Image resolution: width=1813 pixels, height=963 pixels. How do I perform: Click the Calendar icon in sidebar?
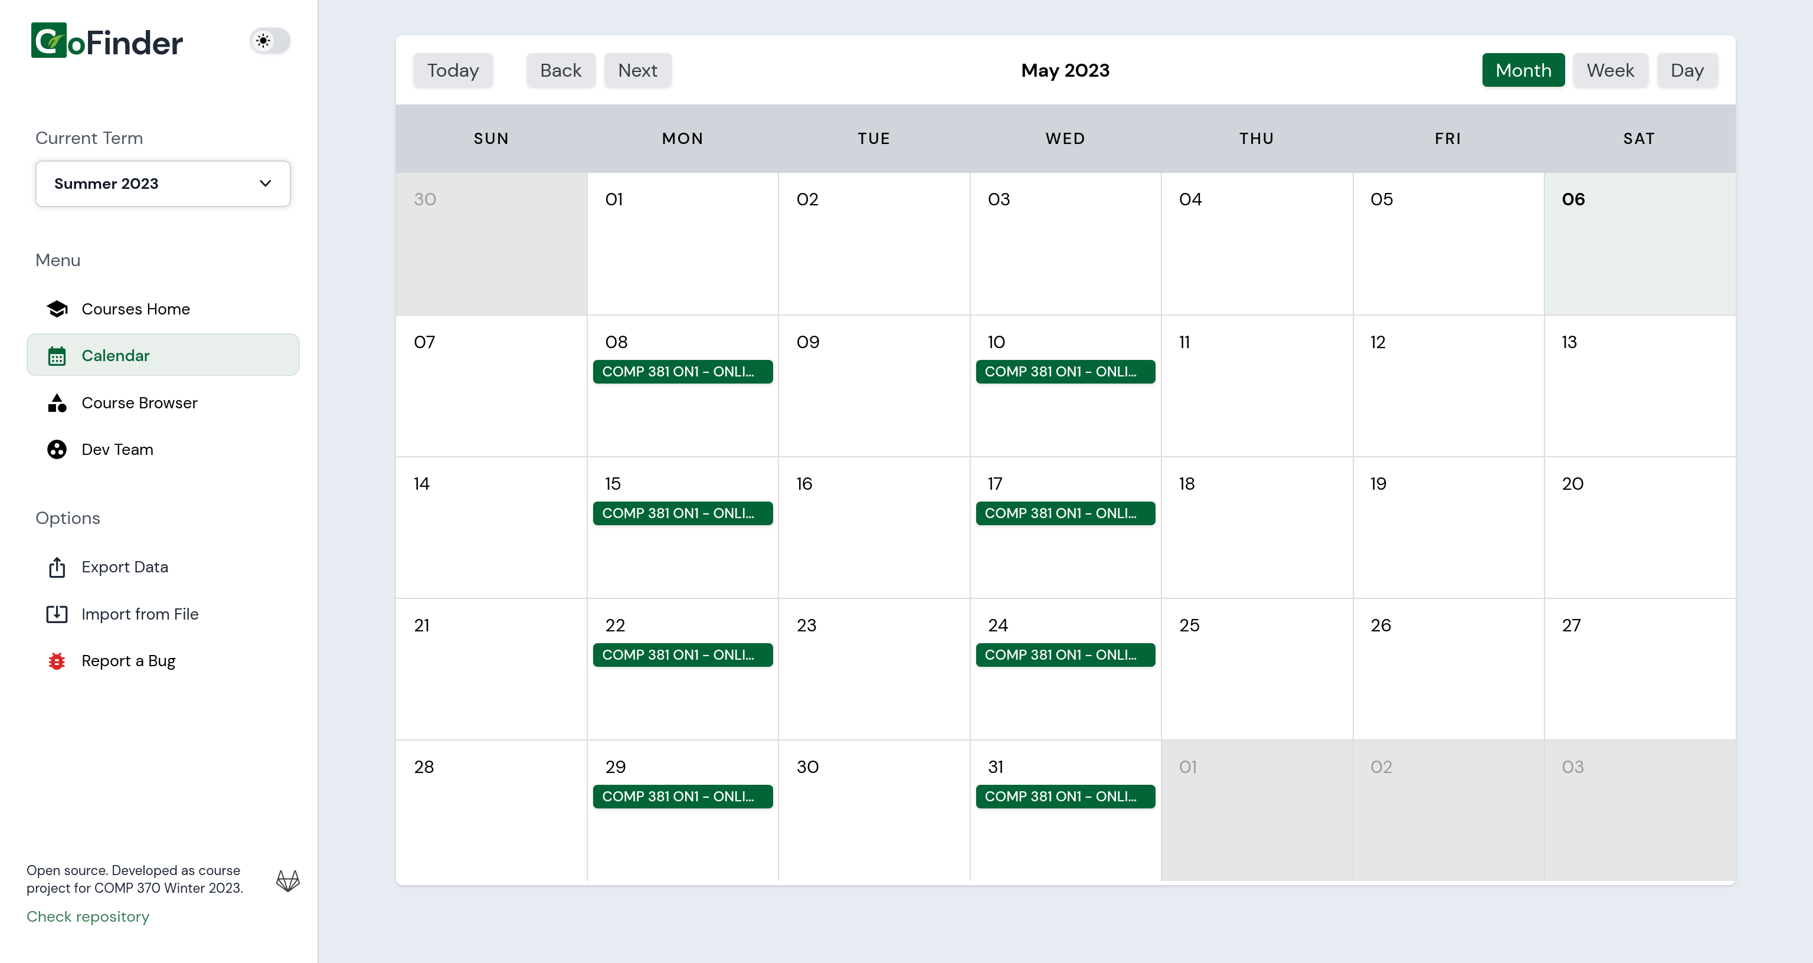pos(57,356)
